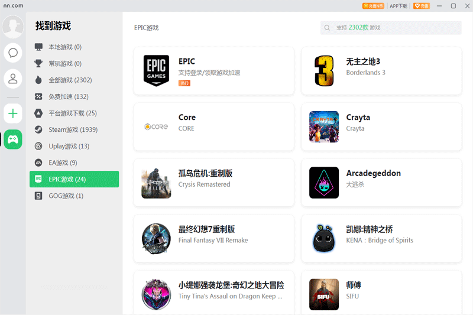The image size is (473, 315).
Task: Click the Borderlands 3 game icon
Action: [324, 71]
